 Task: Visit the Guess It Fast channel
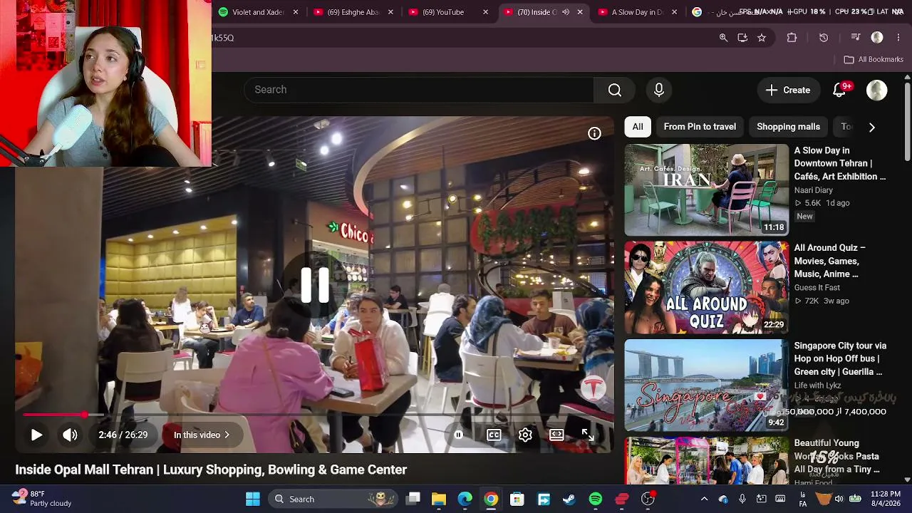[x=817, y=288]
